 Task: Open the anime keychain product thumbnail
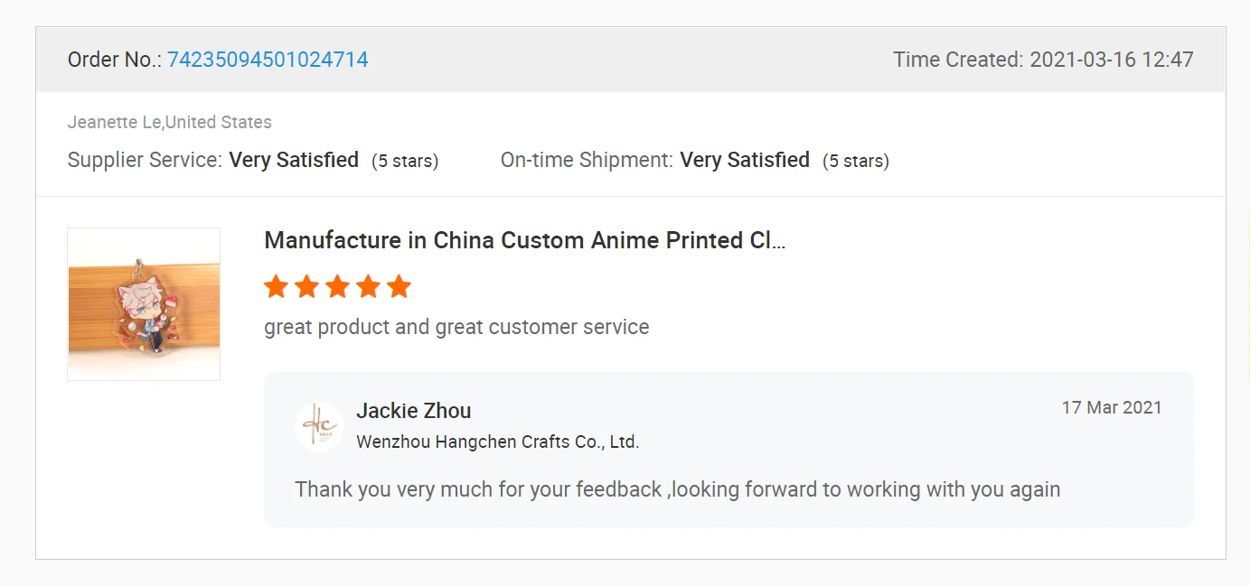(144, 304)
